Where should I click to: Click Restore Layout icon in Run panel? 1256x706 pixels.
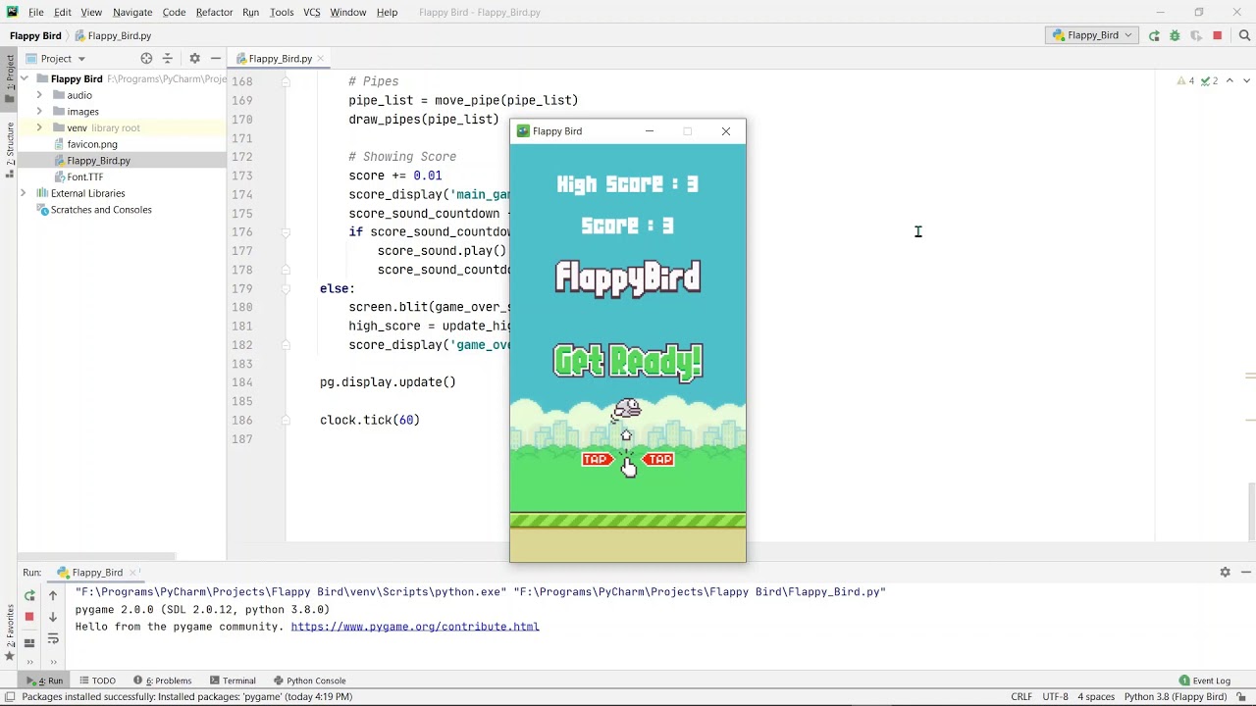tap(29, 642)
